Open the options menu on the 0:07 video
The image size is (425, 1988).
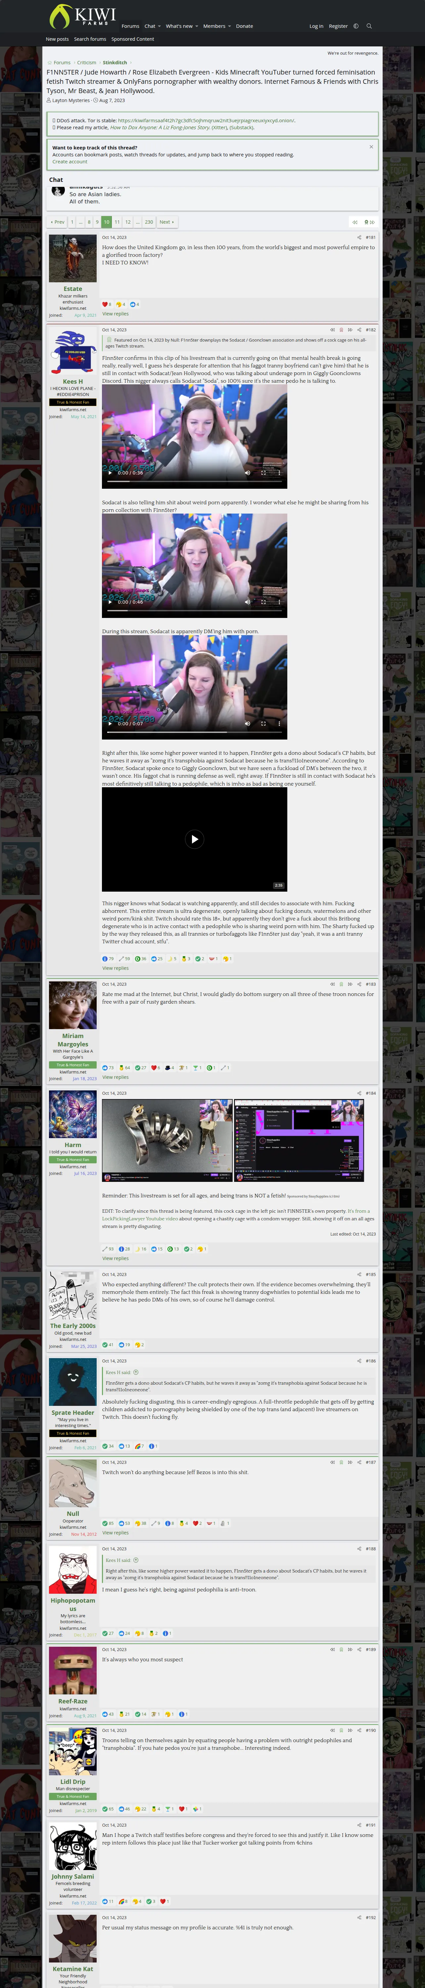click(x=279, y=724)
